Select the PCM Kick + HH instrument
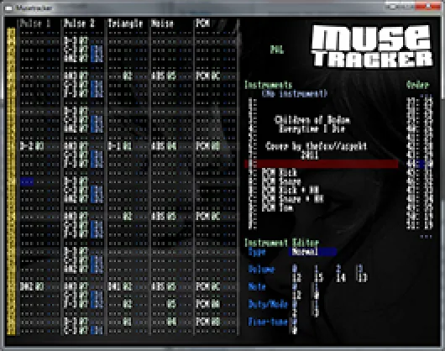Image resolution: width=445 pixels, height=351 pixels. (291, 190)
